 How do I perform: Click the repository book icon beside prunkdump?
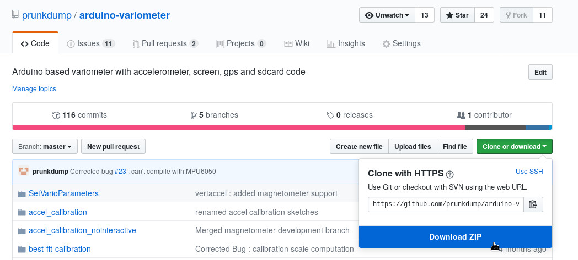pyautogui.click(x=16, y=15)
